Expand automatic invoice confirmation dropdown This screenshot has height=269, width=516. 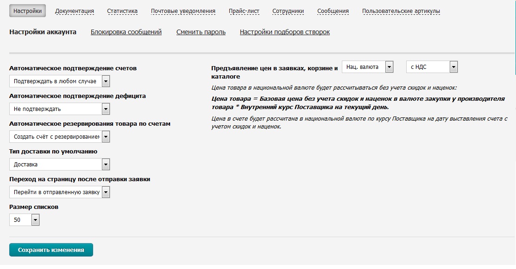pyautogui.click(x=59, y=81)
